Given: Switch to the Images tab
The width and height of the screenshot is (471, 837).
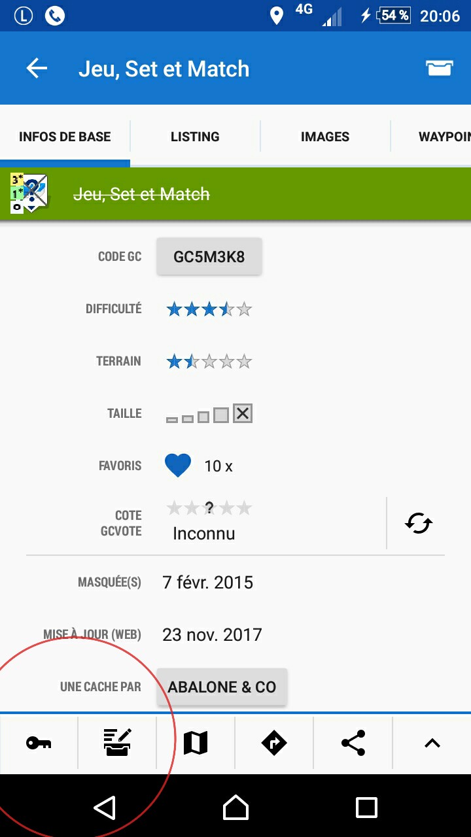Looking at the screenshot, I should coord(325,137).
